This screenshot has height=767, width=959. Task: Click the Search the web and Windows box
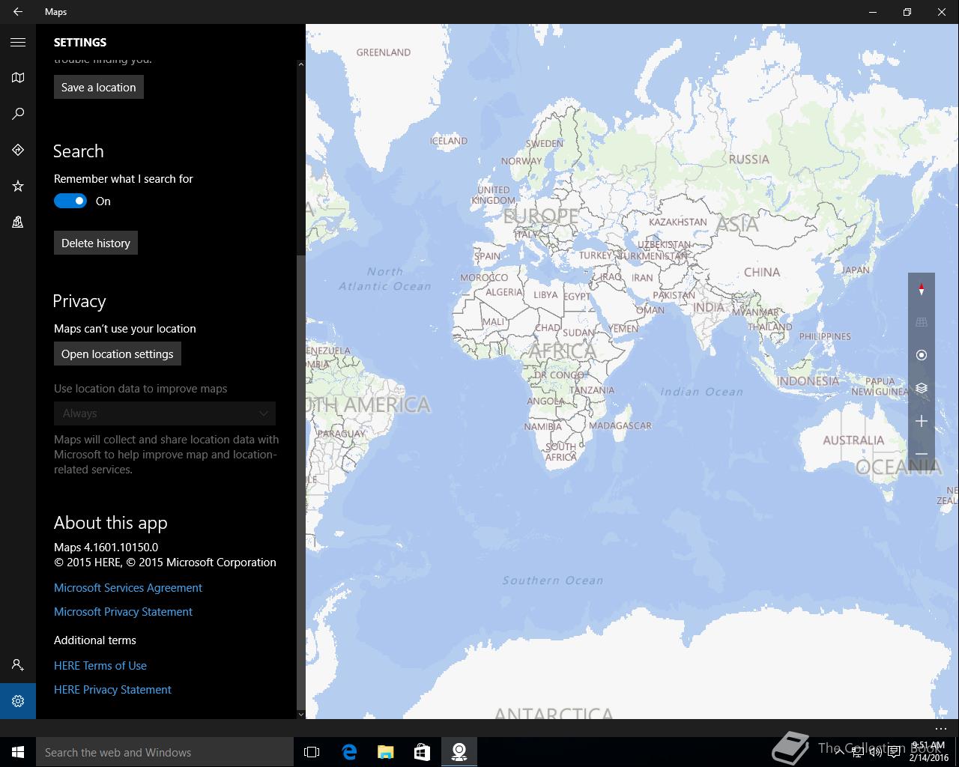point(165,752)
